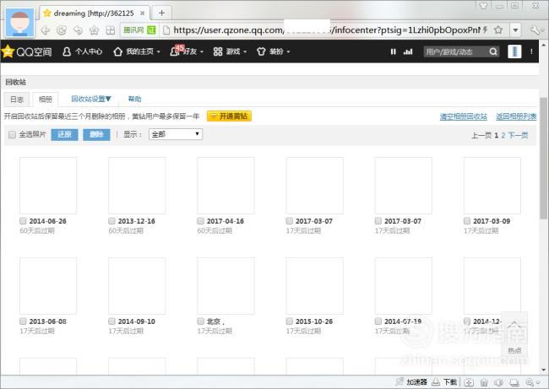Select the 2013-12-16 album checkbox
Image resolution: width=549 pixels, height=389 pixels.
[111, 221]
